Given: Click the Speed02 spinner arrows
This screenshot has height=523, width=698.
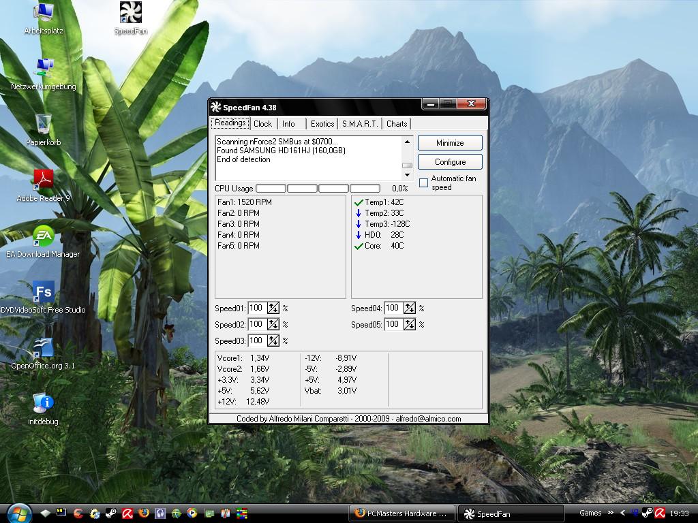Looking at the screenshot, I should (273, 324).
